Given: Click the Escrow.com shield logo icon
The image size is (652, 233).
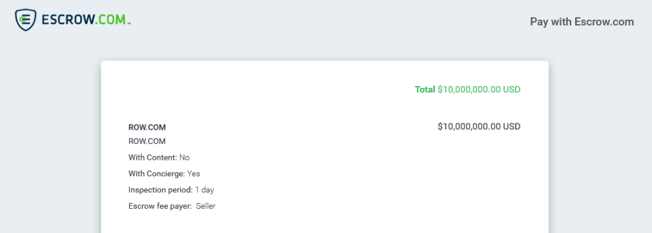Looking at the screenshot, I should (x=25, y=20).
